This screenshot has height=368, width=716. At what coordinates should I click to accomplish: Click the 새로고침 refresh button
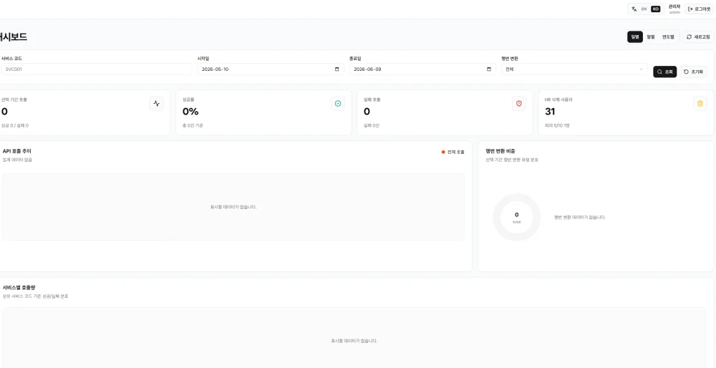coord(698,37)
